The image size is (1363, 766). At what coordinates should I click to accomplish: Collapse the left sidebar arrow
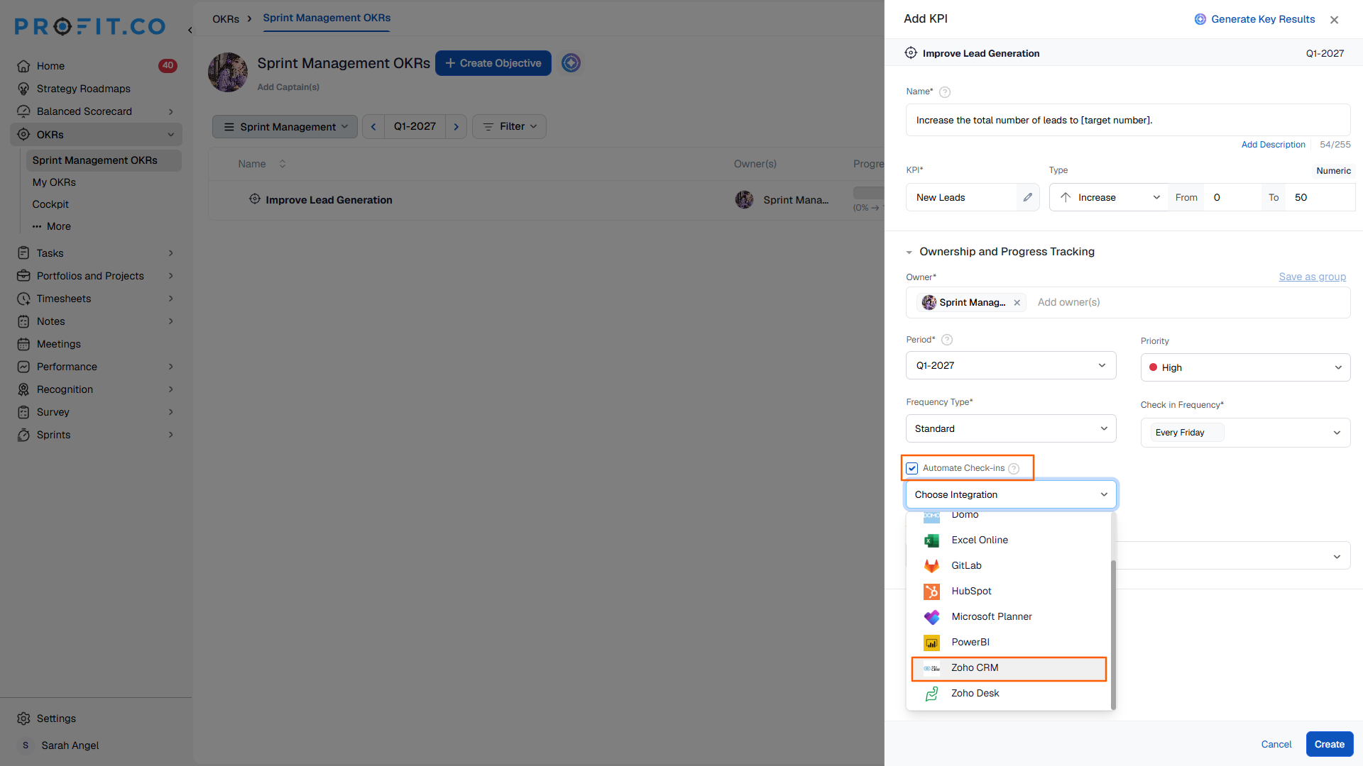[190, 30]
